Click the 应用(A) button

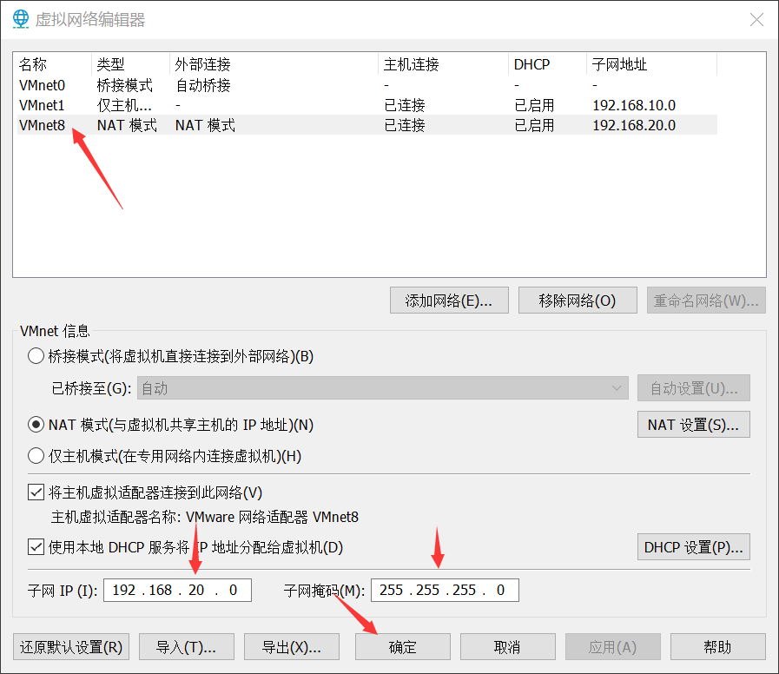pyautogui.click(x=612, y=647)
